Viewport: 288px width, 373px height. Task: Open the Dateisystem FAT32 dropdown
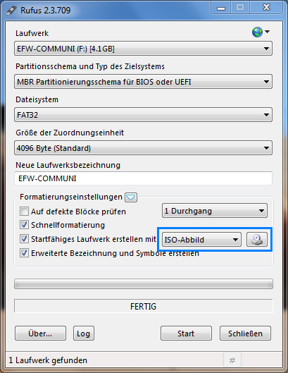[x=143, y=115]
